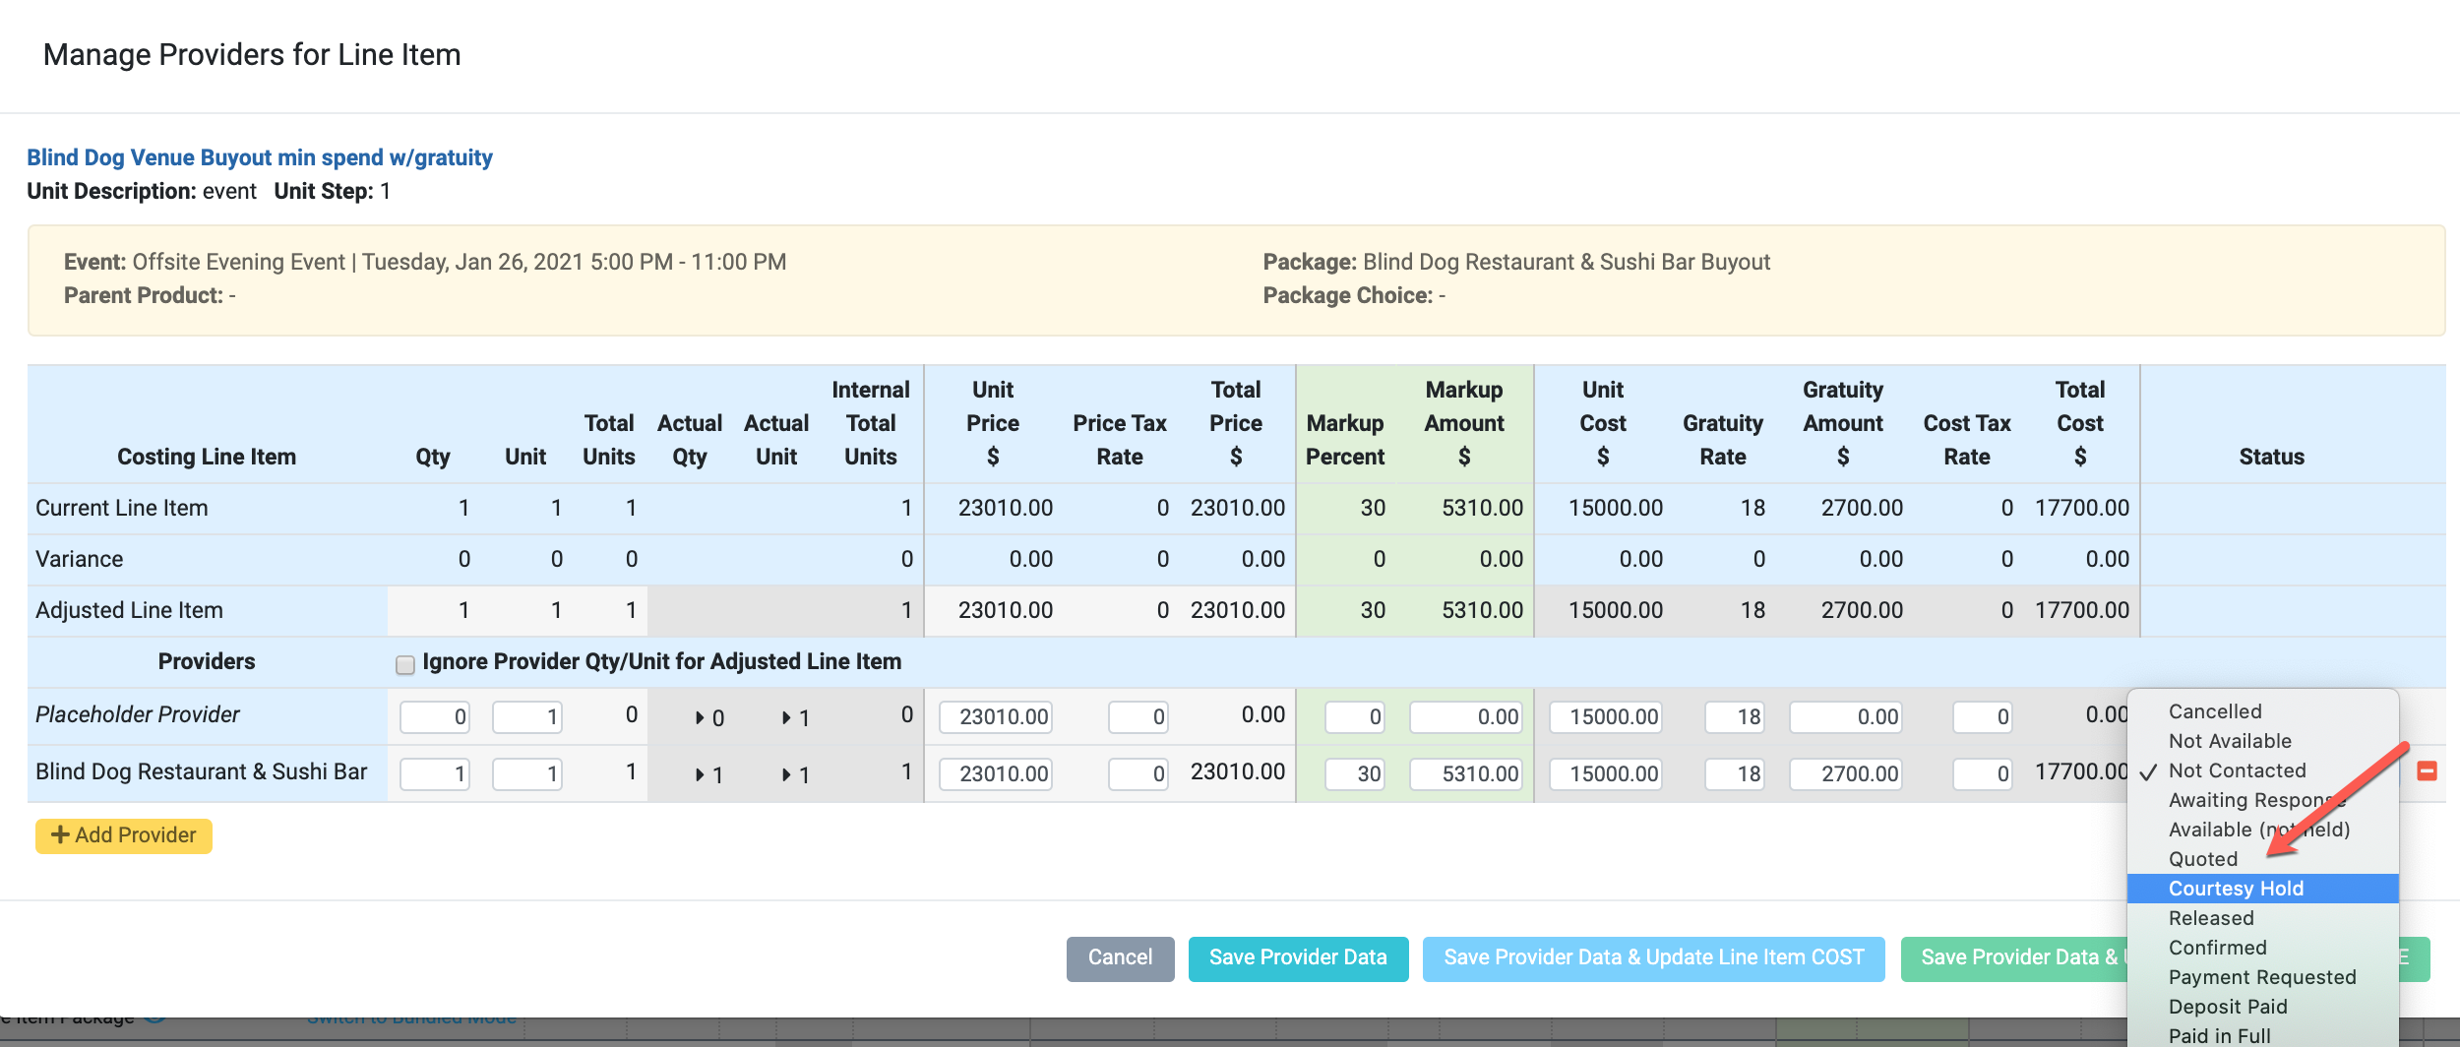The width and height of the screenshot is (2460, 1047).
Task: Edit Markup Amount 5310.00 field for Blind Dog
Action: (x=1465, y=773)
